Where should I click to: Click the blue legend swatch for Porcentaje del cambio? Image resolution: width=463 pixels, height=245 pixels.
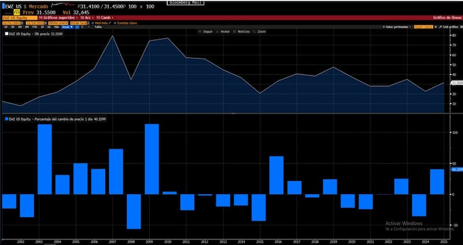coord(6,118)
